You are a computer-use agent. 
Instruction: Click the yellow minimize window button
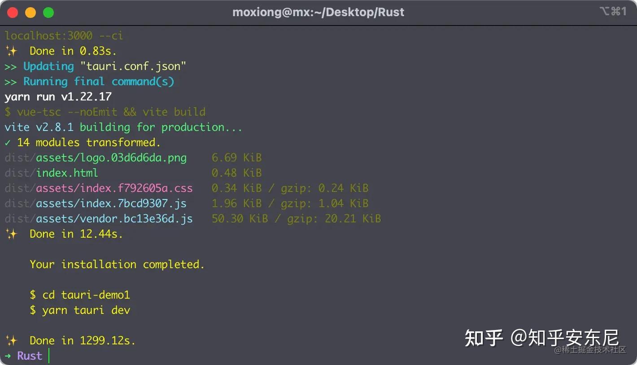31,13
